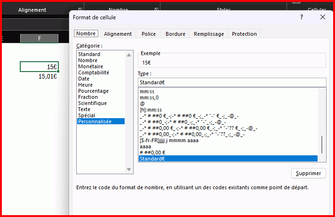Click column F header
The width and height of the screenshot is (335, 217).
point(39,39)
